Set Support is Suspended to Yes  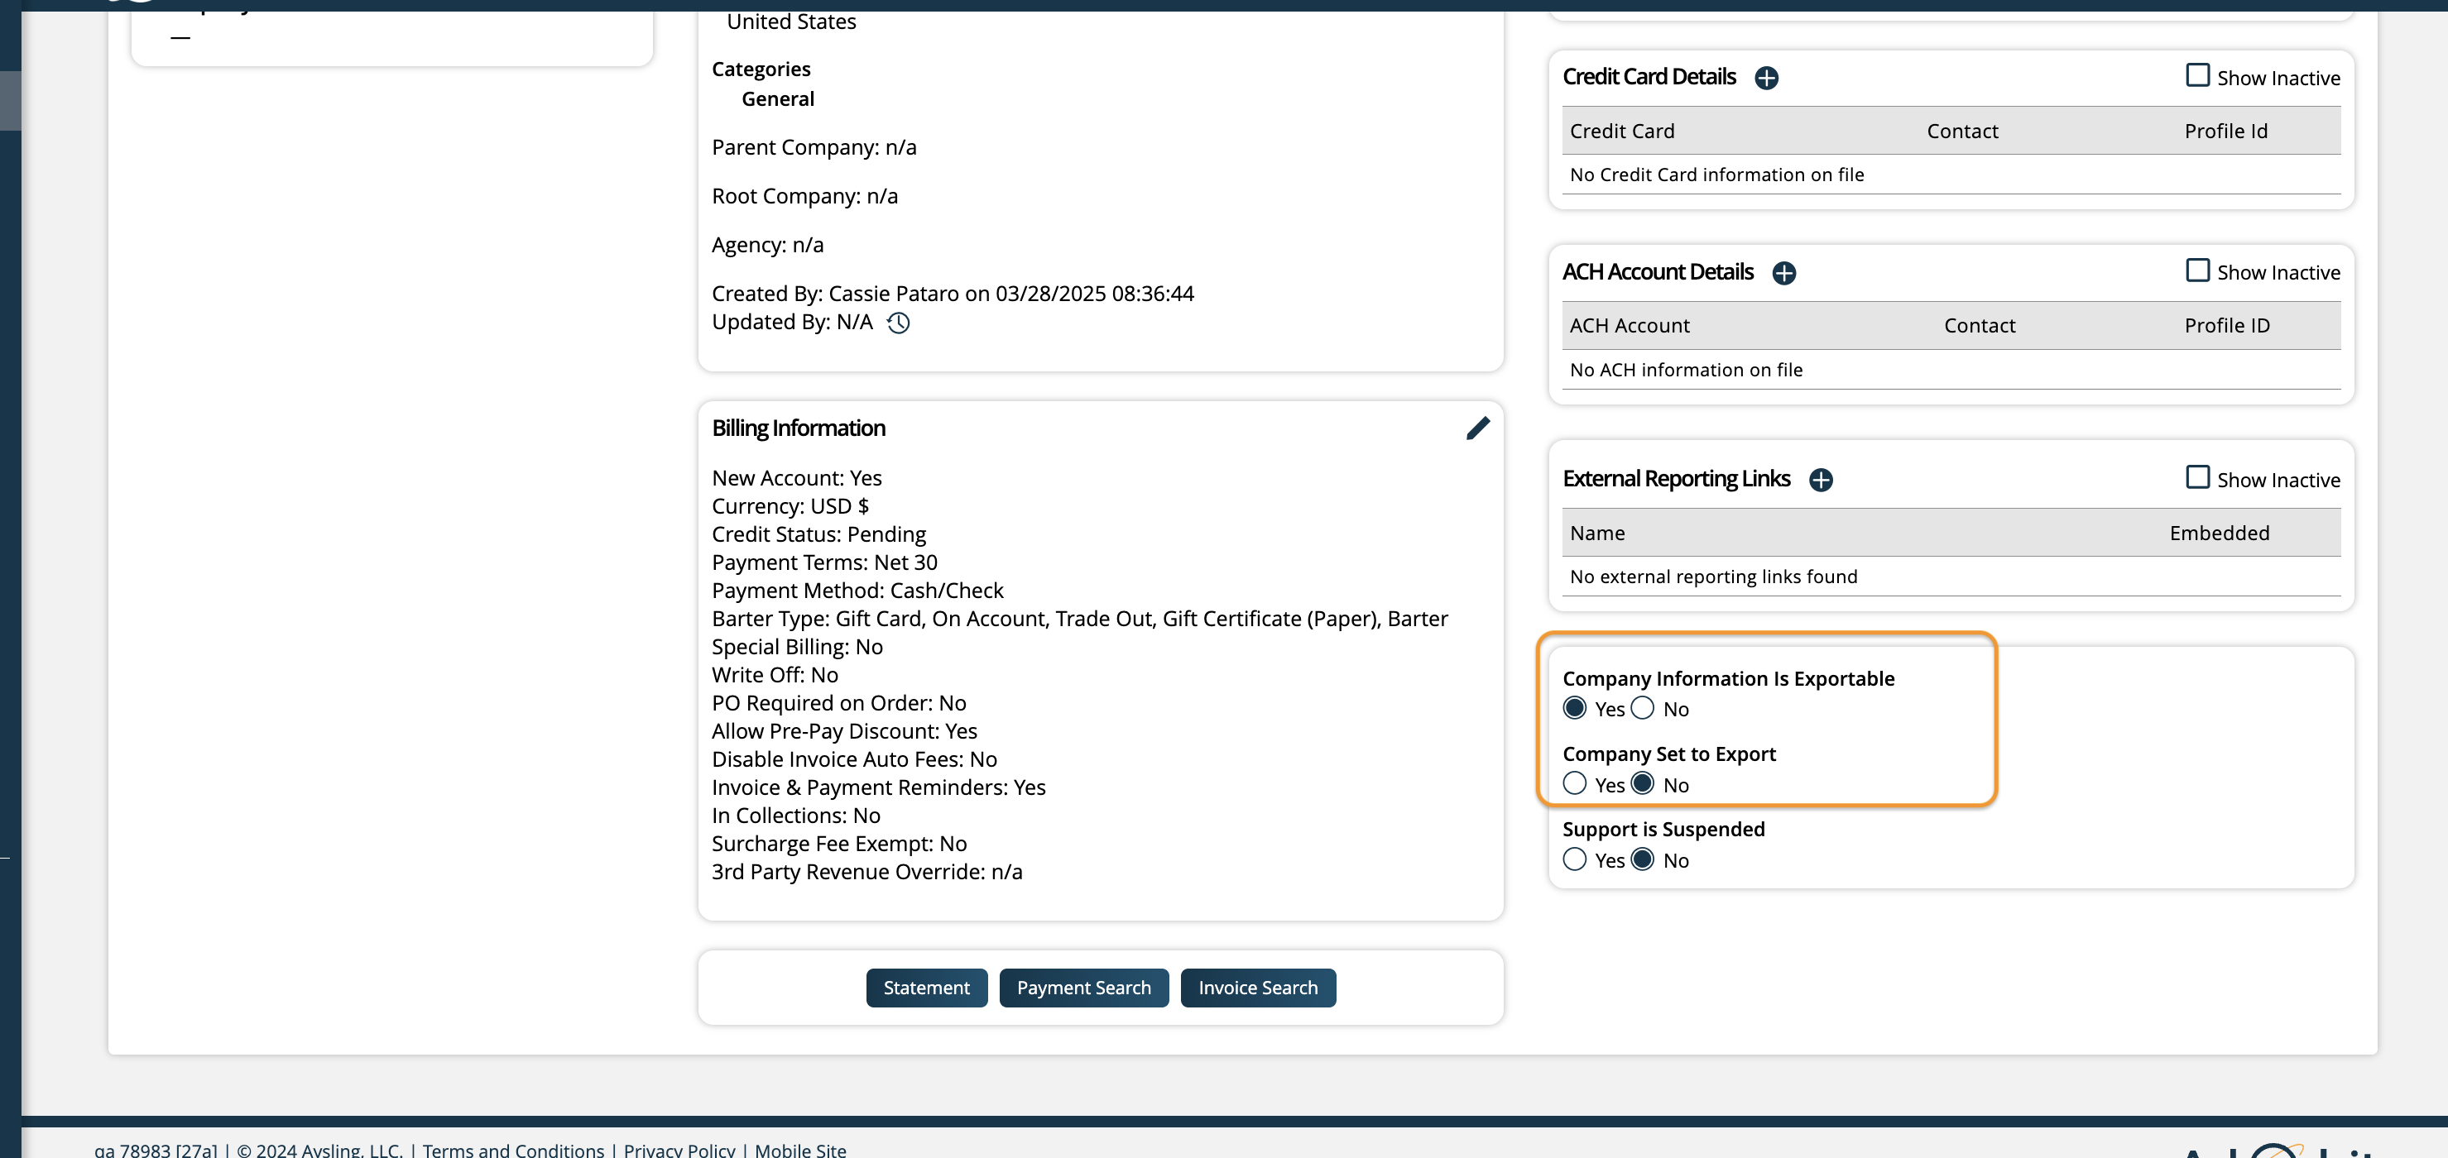[1574, 859]
